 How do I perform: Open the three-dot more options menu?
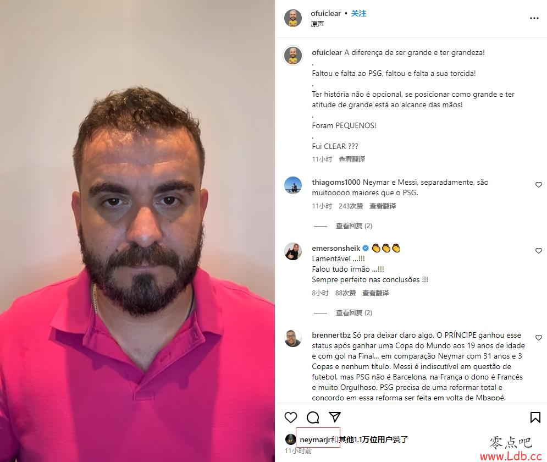tap(534, 18)
